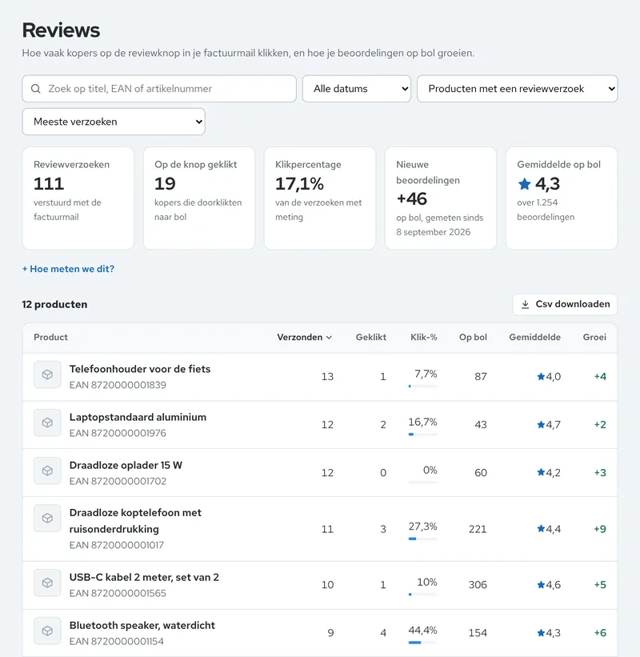The width and height of the screenshot is (640, 657).
Task: Click the star beside rating 4,7
Action: click(x=541, y=424)
